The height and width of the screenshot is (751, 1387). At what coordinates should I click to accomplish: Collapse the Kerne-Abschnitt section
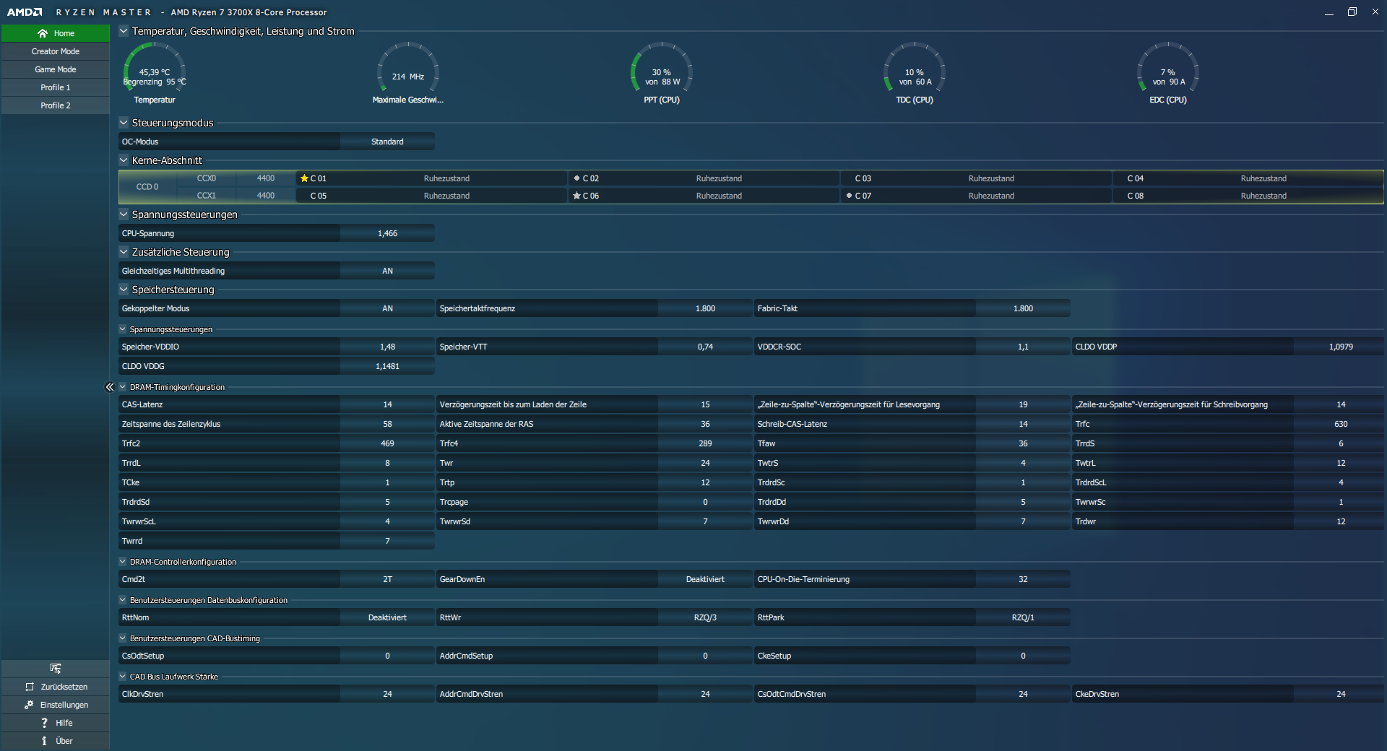(x=124, y=160)
